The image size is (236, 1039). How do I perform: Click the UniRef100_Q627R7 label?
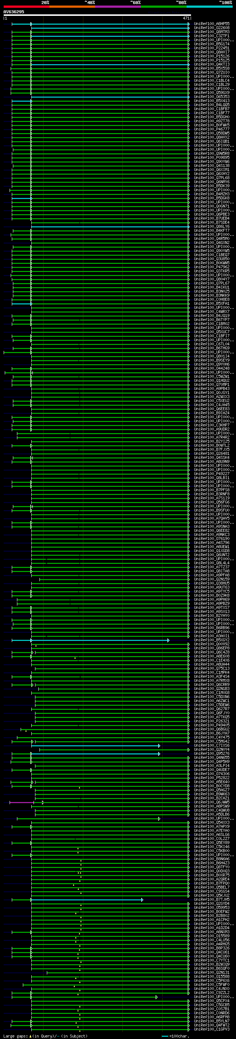click(x=212, y=709)
